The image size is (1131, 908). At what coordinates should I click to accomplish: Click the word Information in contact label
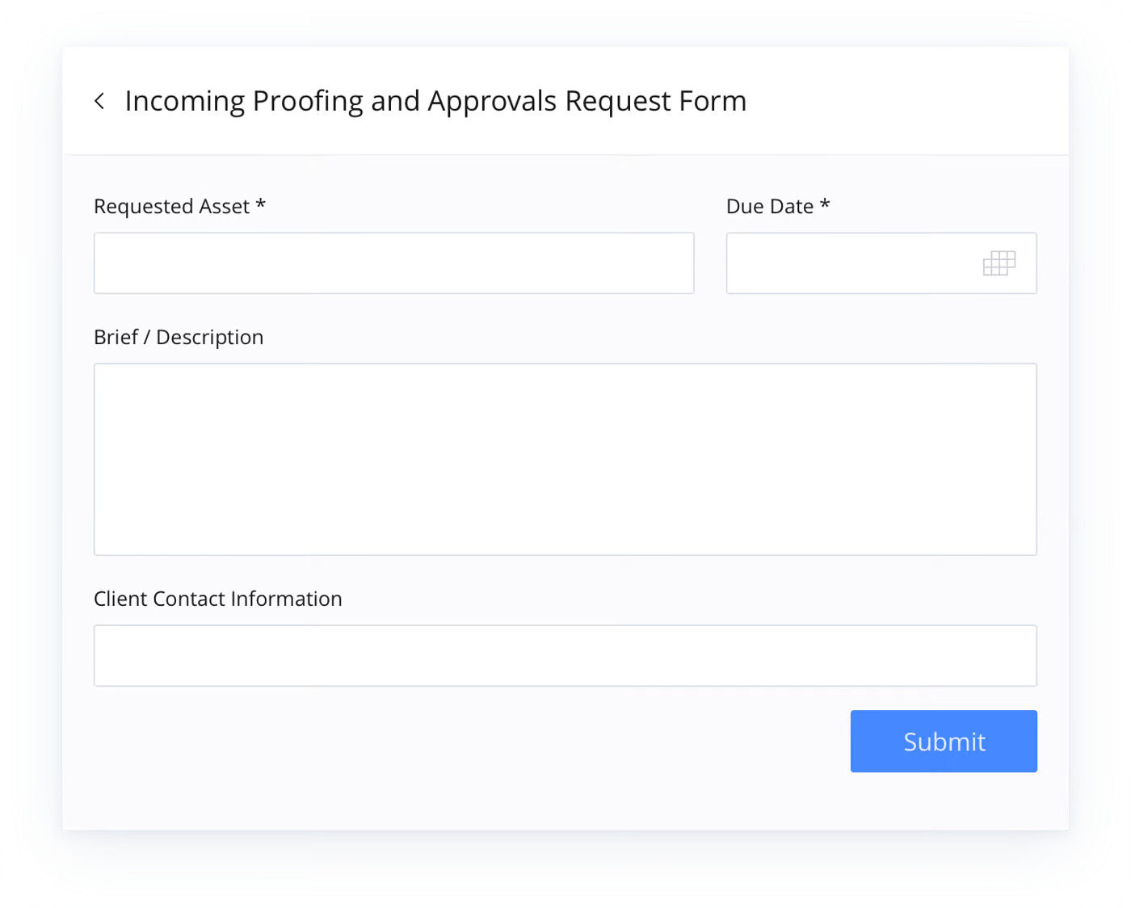coord(286,599)
